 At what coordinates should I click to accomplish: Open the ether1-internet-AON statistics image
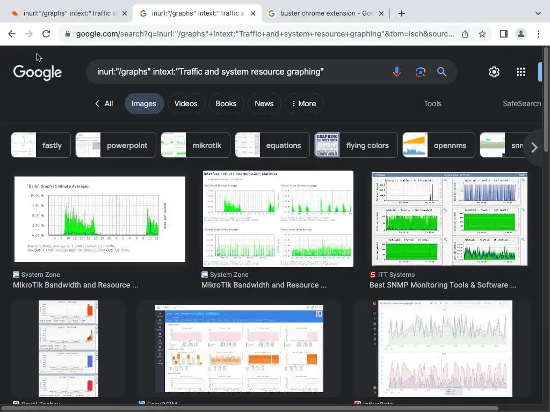pyautogui.click(x=278, y=219)
